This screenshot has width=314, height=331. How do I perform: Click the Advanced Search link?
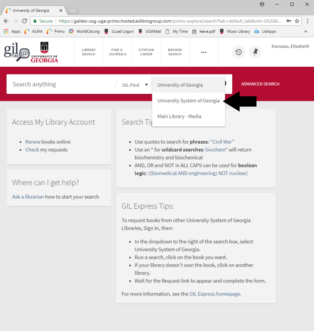point(260,84)
